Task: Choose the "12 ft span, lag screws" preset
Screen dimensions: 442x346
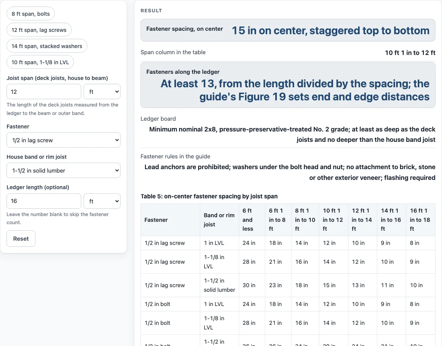Action: tap(39, 30)
